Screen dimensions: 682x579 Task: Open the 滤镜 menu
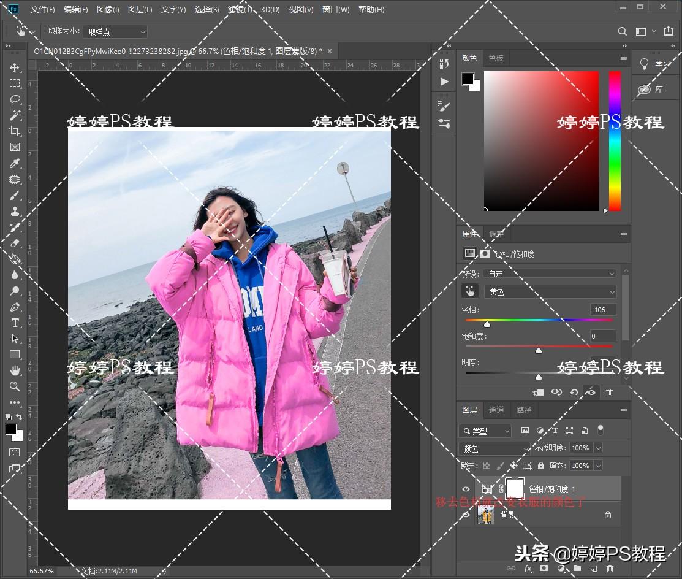click(x=239, y=9)
